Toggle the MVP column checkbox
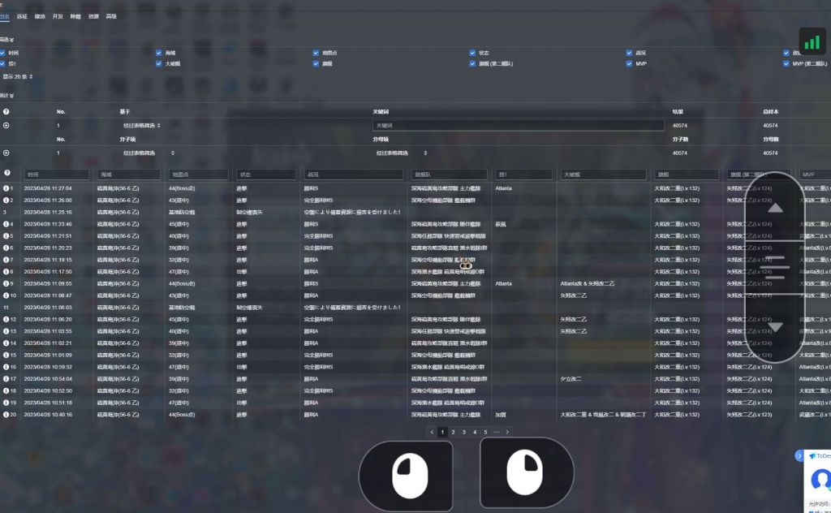The width and height of the screenshot is (831, 513). 629,63
